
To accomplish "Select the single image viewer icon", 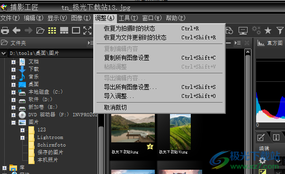I will (76, 30).
